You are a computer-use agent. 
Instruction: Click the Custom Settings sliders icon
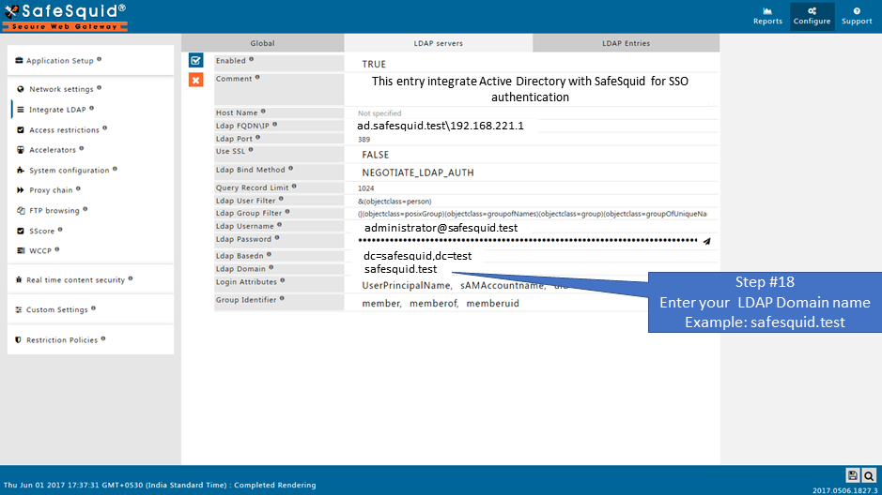click(x=19, y=309)
